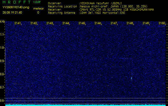Click the 2145 time marker
The width and height of the screenshot is (168, 106).
click(x=82, y=23)
